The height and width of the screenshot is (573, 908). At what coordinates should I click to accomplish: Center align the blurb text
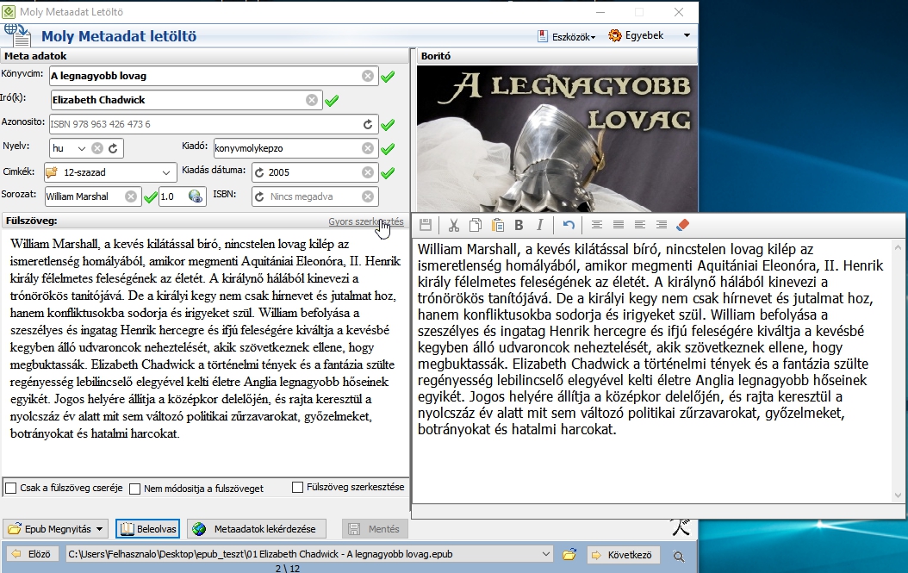pos(596,225)
